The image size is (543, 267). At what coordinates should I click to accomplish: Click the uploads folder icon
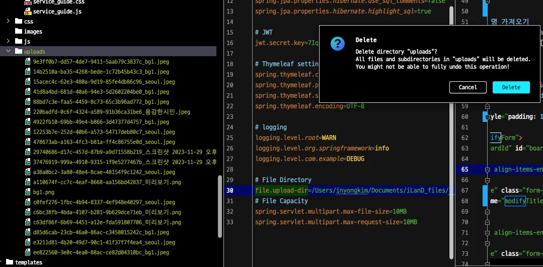click(x=19, y=51)
